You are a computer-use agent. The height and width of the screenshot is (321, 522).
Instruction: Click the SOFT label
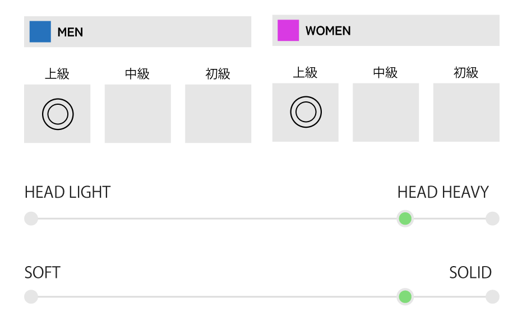(x=43, y=273)
